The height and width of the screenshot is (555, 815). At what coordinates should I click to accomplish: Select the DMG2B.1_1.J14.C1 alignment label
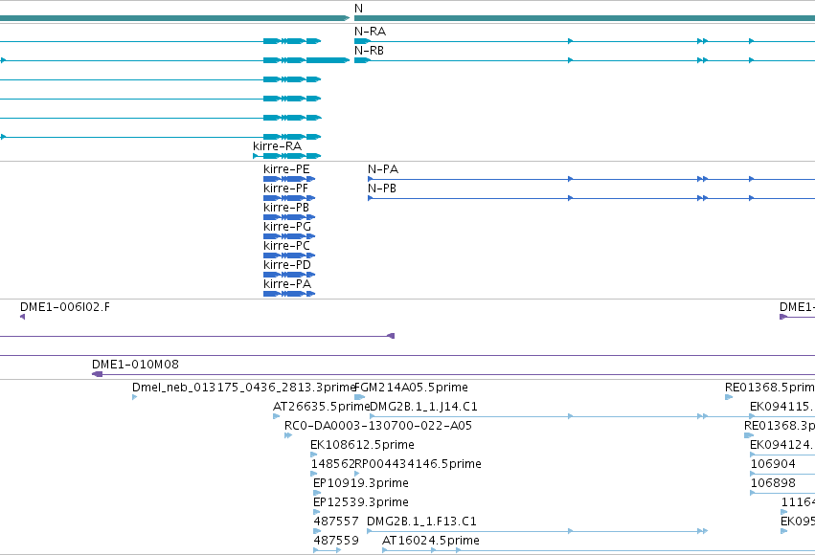pyautogui.click(x=423, y=407)
